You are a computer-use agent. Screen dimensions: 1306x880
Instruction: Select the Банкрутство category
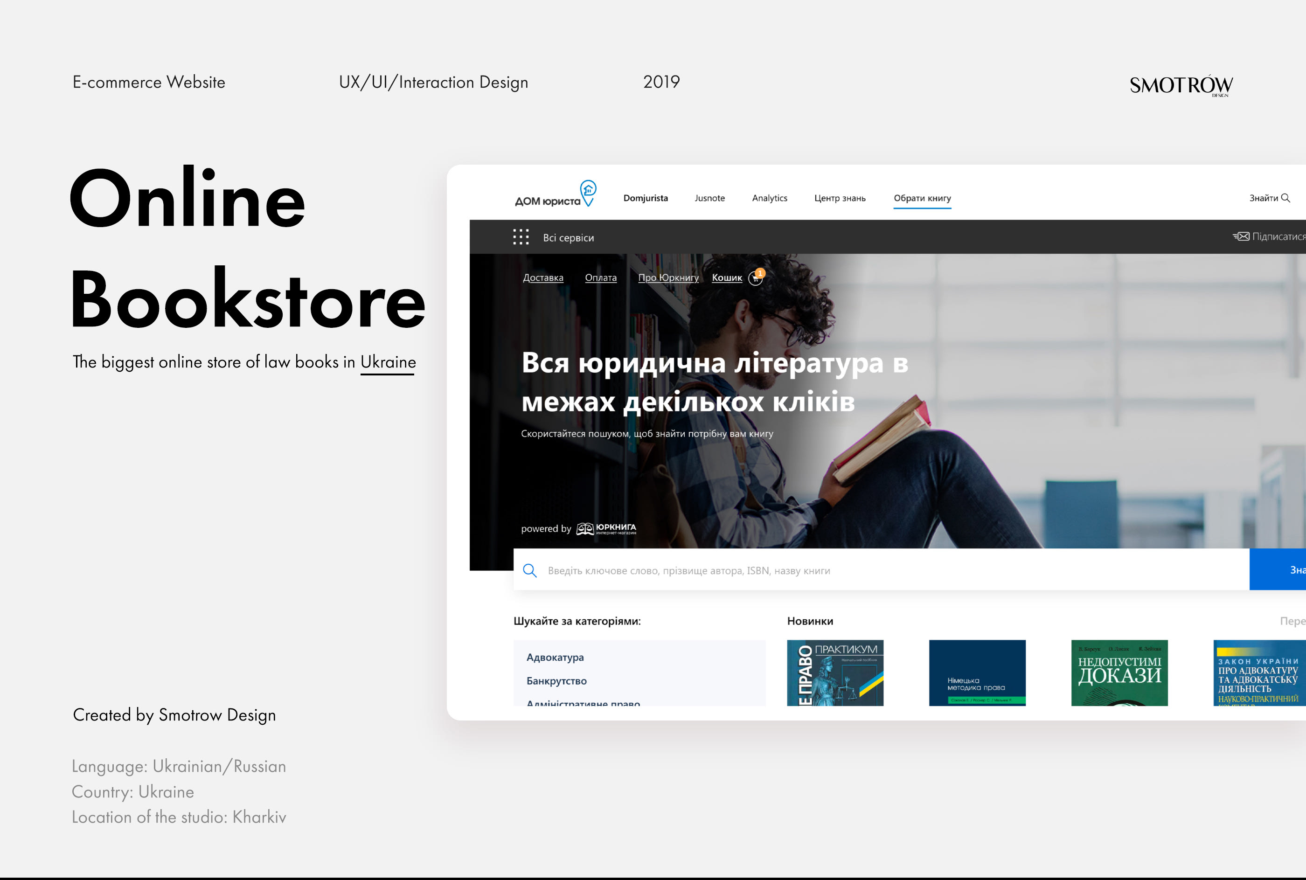coord(556,681)
